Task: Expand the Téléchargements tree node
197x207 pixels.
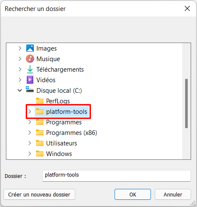Action: point(20,69)
